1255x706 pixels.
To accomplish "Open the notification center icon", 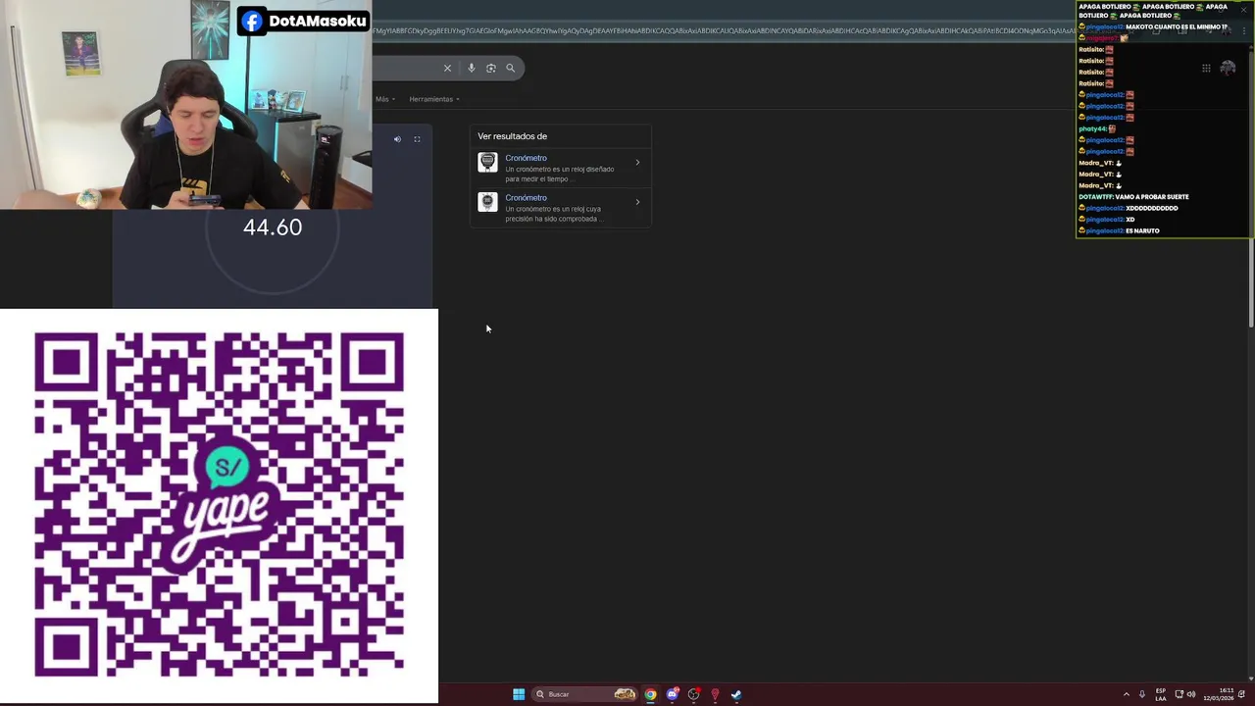I will tap(1242, 694).
